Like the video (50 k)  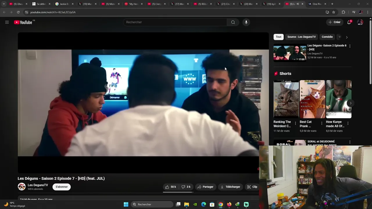pyautogui.click(x=171, y=187)
